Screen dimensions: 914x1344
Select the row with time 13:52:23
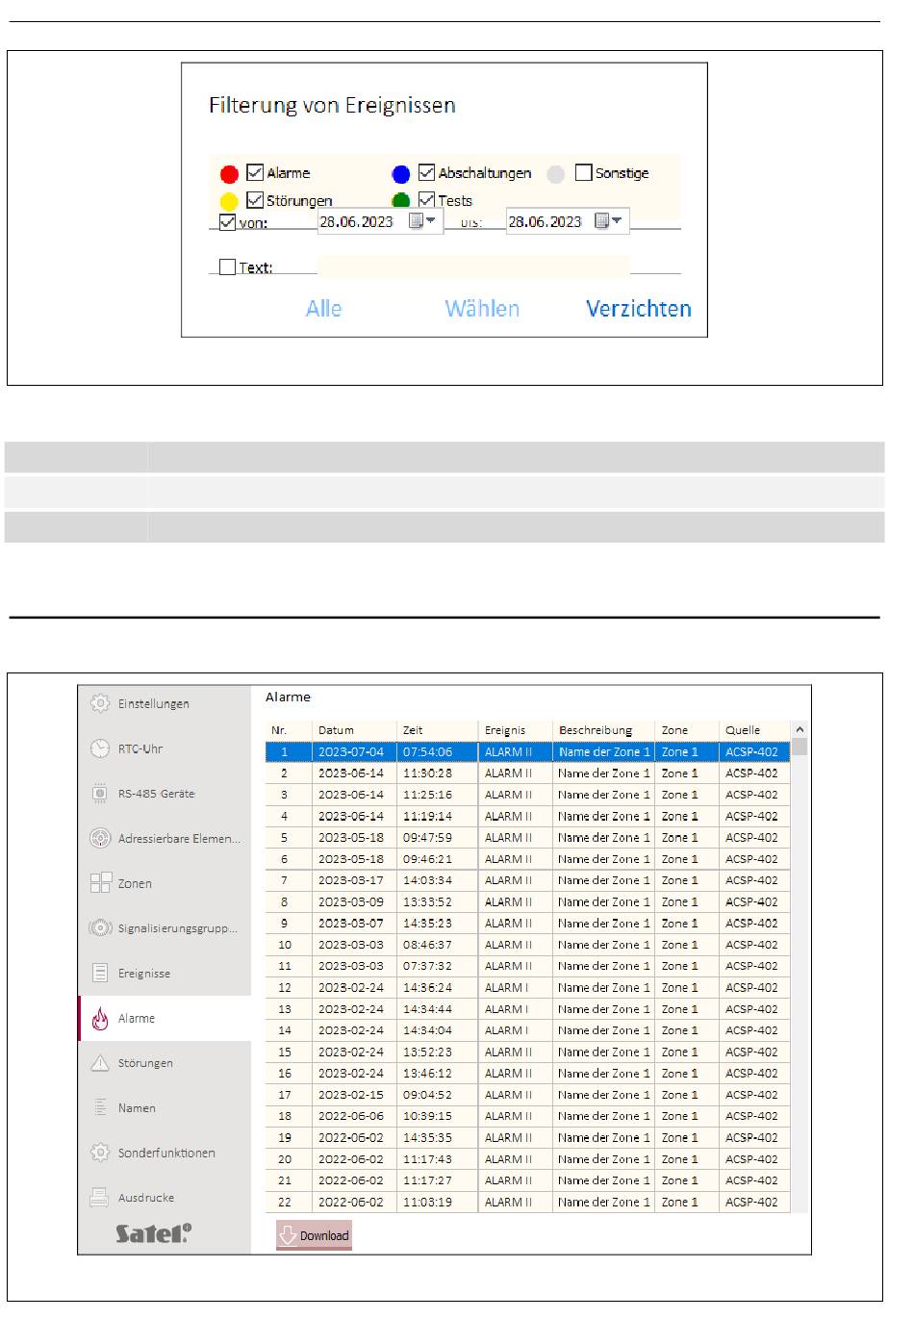pos(527,1052)
